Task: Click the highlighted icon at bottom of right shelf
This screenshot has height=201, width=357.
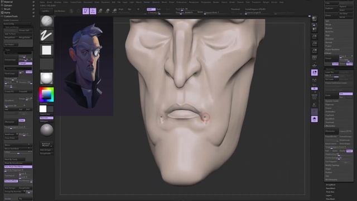Action: (x=315, y=119)
